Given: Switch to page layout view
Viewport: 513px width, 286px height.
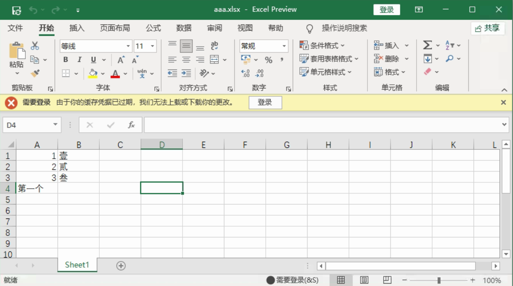Looking at the screenshot, I should (364, 280).
